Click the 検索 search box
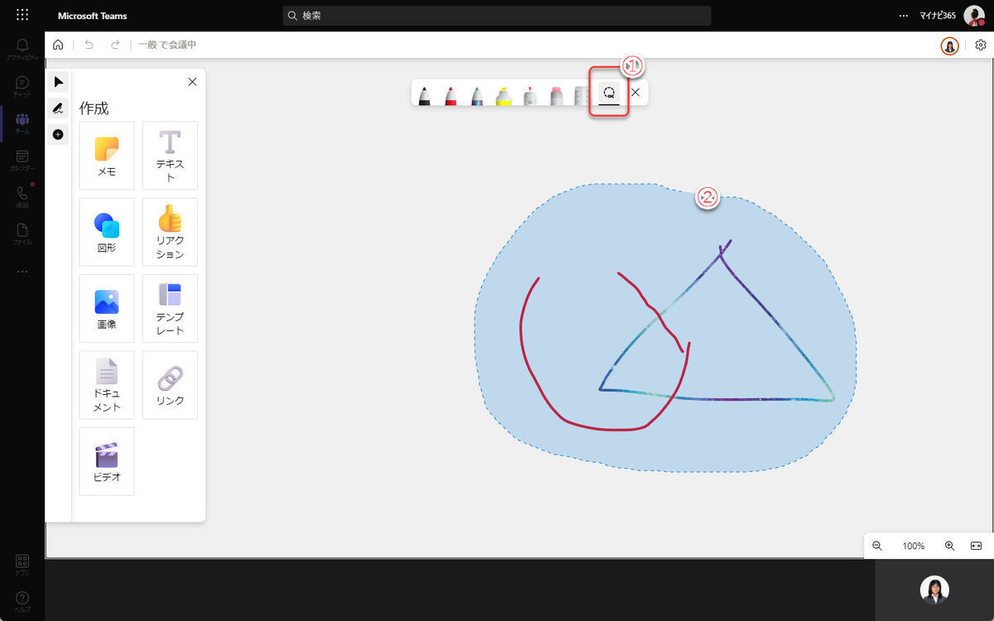 pyautogui.click(x=497, y=16)
